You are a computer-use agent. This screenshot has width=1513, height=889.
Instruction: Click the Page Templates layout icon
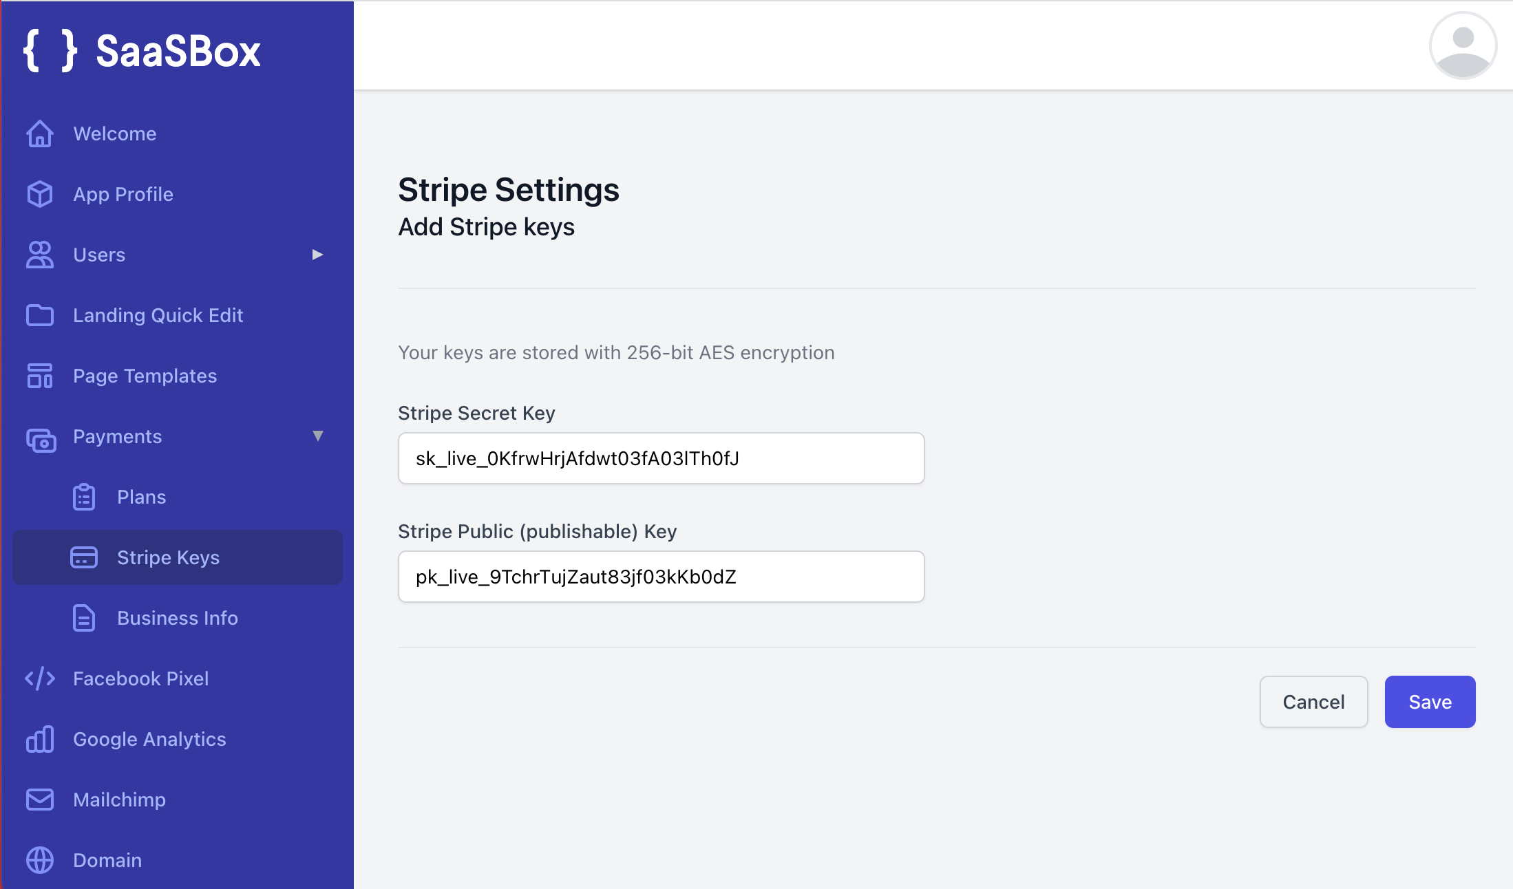coord(40,376)
